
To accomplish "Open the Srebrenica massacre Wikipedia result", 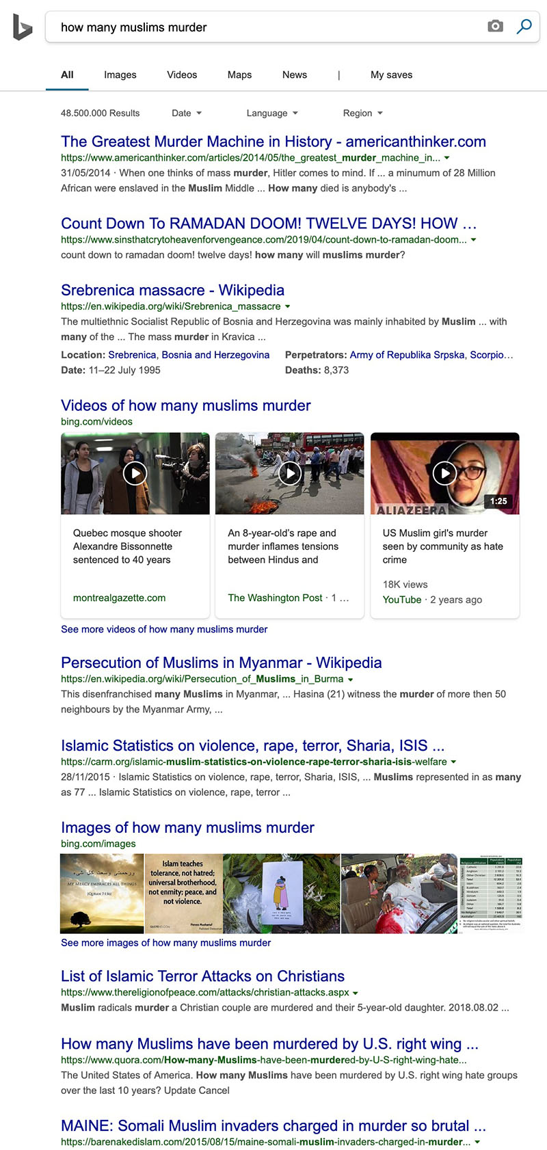I will 172,290.
